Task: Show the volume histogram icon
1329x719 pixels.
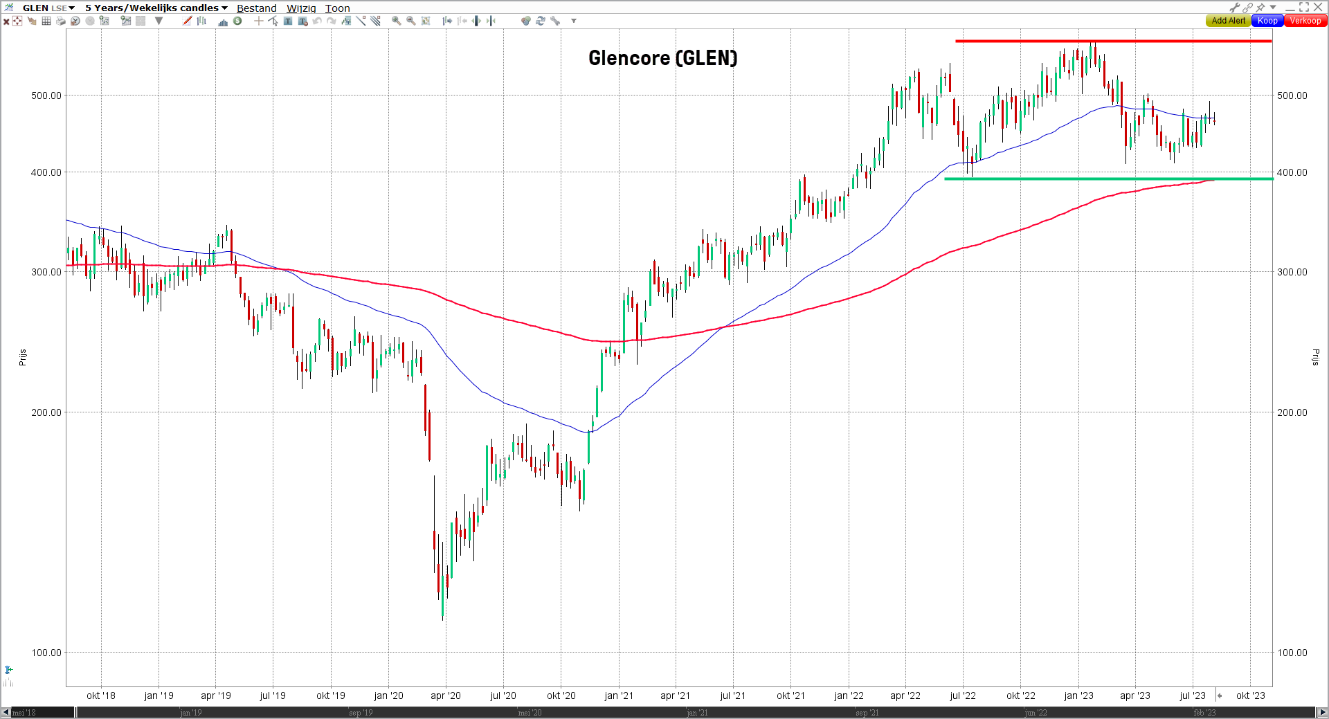Action: click(x=223, y=21)
